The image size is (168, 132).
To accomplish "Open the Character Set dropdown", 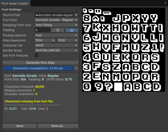I will pos(56,45).
